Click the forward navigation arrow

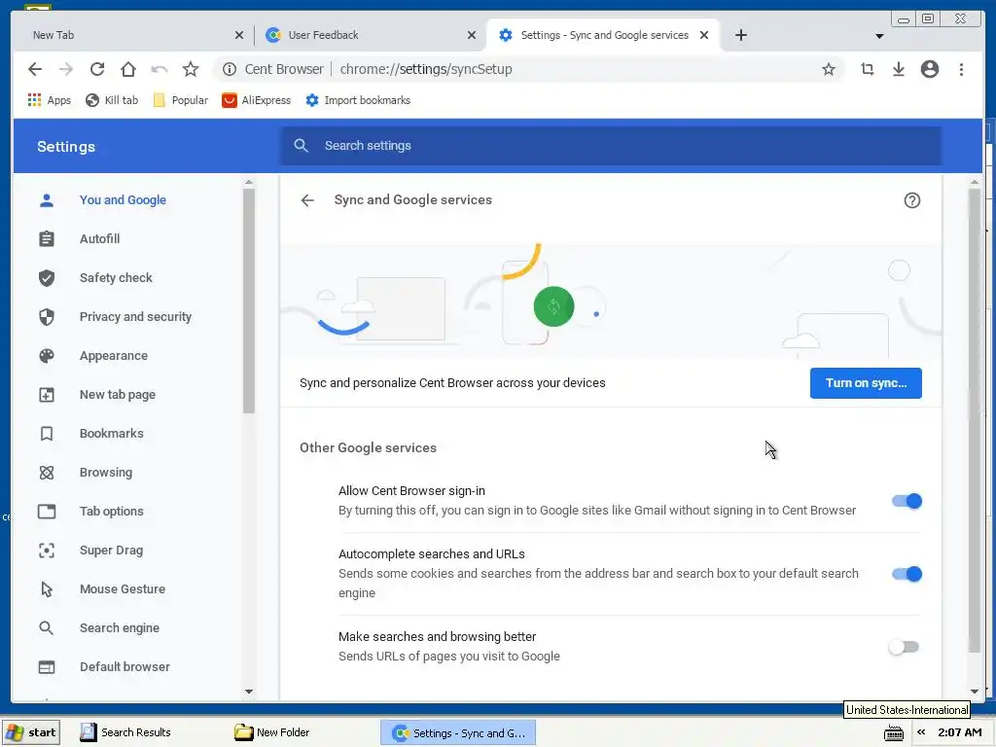(66, 69)
